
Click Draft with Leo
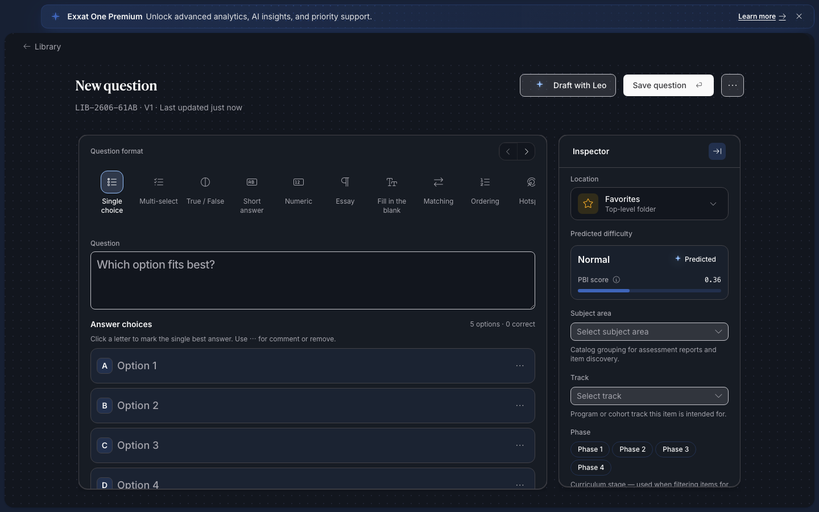(x=568, y=85)
